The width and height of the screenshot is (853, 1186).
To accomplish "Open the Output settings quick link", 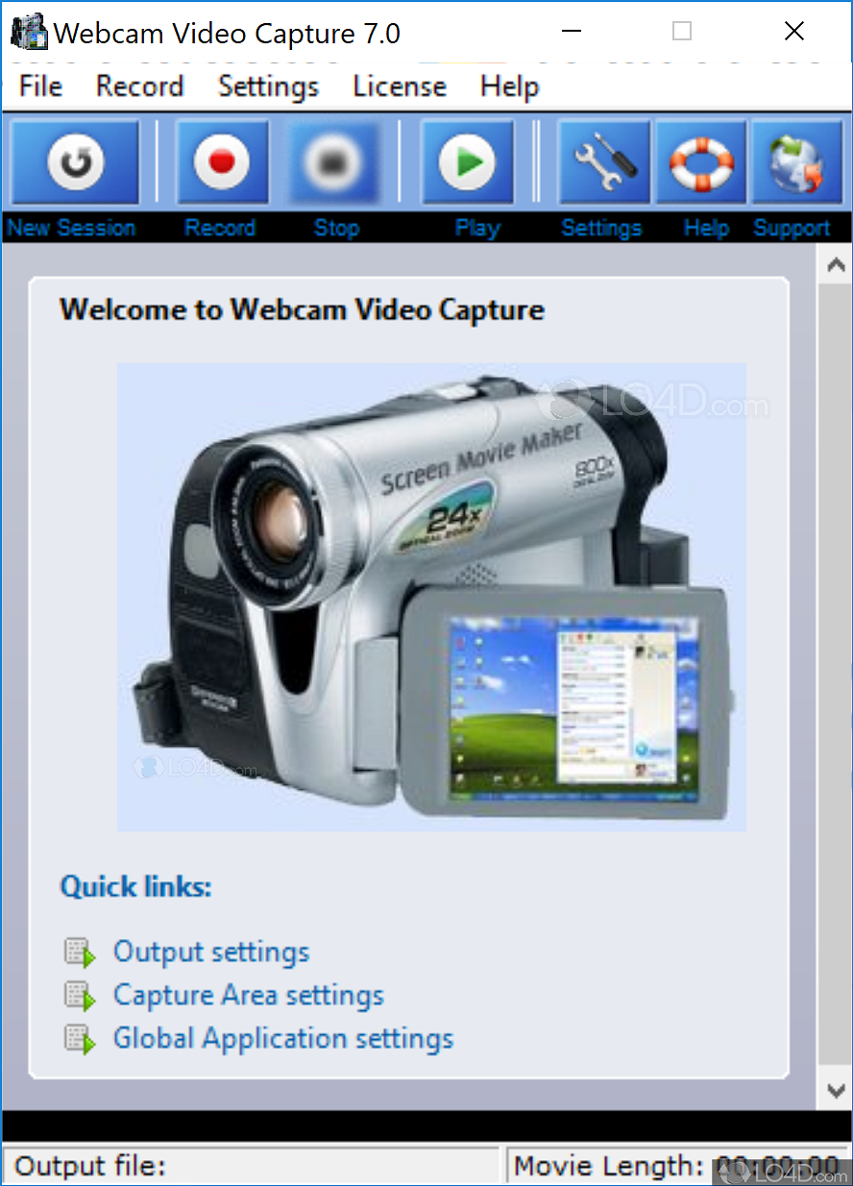I will coord(211,951).
